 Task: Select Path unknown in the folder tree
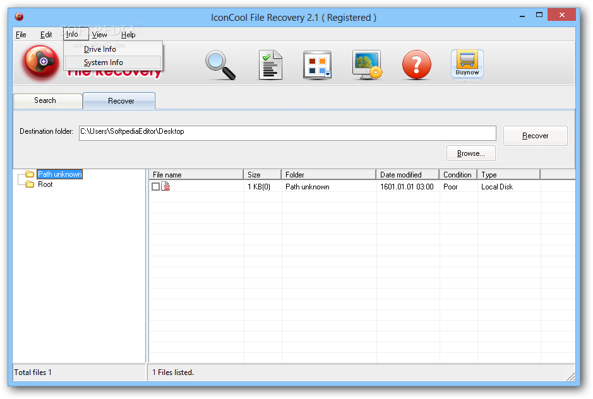[x=60, y=174]
